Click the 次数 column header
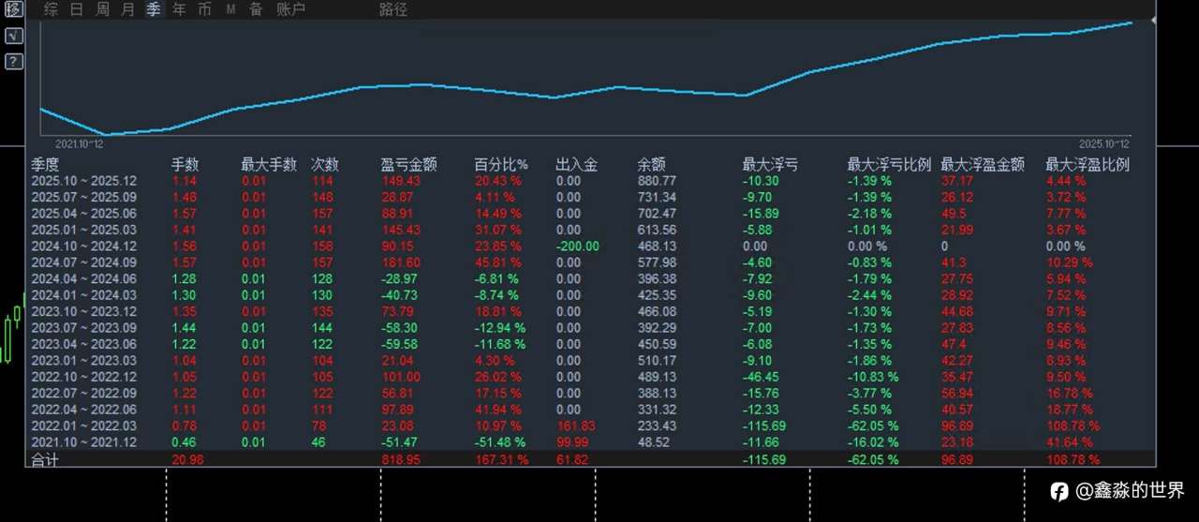The width and height of the screenshot is (1199, 522). tap(325, 164)
